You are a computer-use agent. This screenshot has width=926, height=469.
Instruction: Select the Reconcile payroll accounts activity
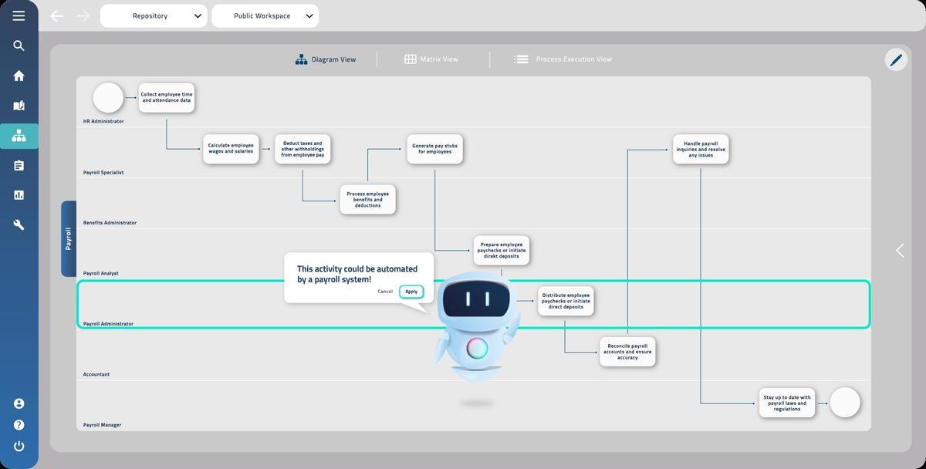(x=627, y=352)
